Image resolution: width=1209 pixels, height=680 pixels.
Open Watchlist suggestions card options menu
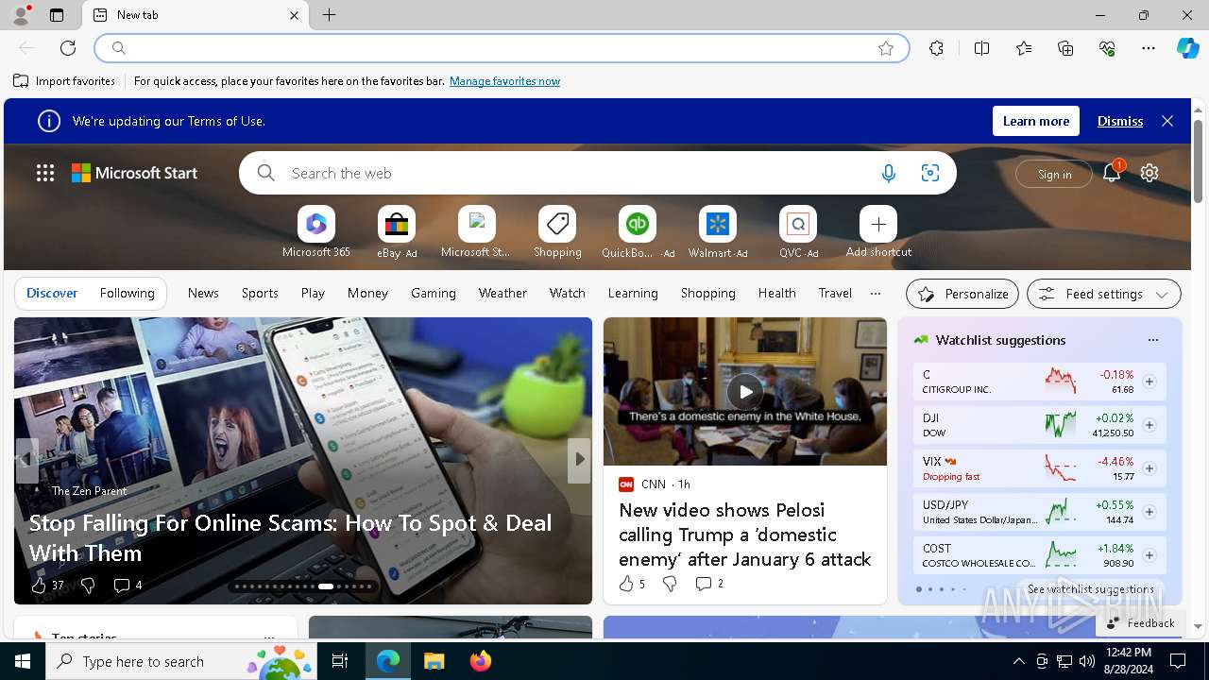pyautogui.click(x=1152, y=340)
